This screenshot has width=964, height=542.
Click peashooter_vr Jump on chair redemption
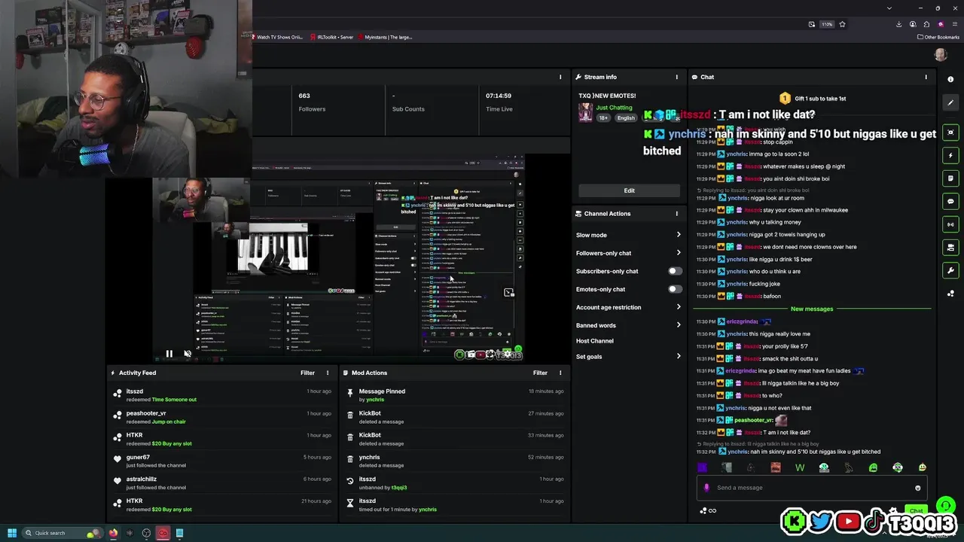click(222, 418)
